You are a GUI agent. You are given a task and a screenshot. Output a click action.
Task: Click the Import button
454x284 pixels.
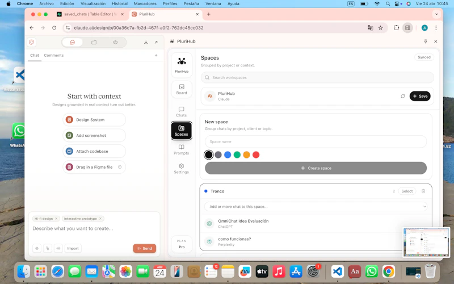coord(73,248)
